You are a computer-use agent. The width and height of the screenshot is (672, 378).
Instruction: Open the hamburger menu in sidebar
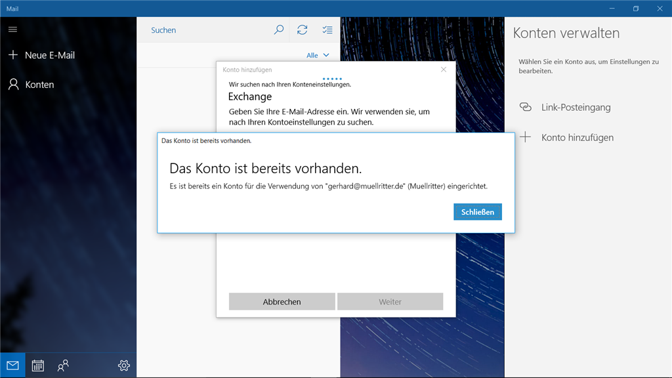13,29
